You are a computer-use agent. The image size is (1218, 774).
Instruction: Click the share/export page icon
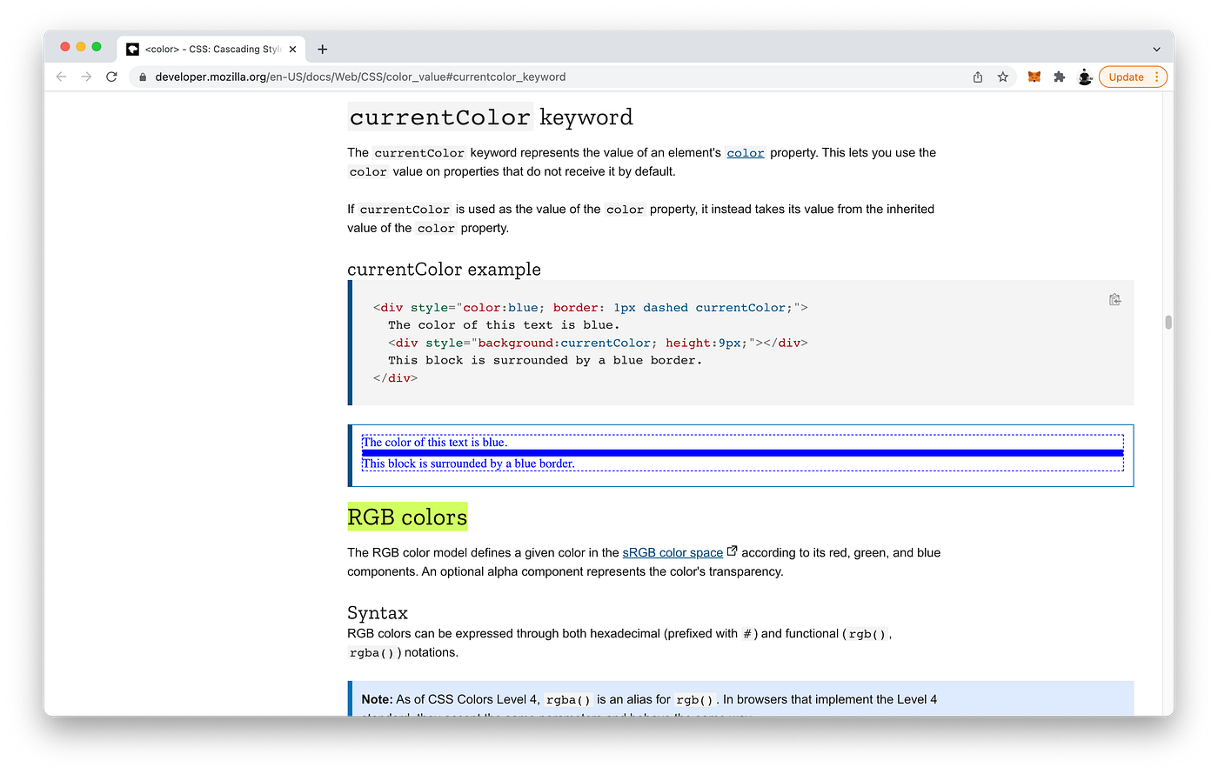977,77
